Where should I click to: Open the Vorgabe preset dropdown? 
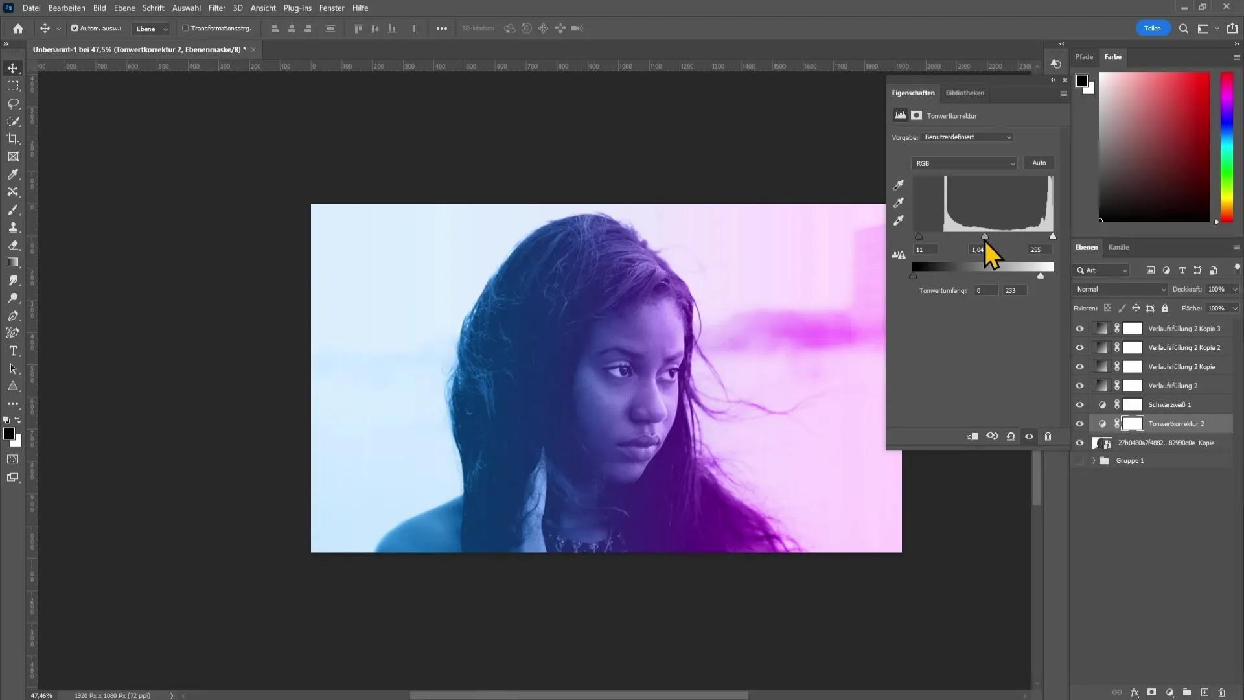pos(967,137)
